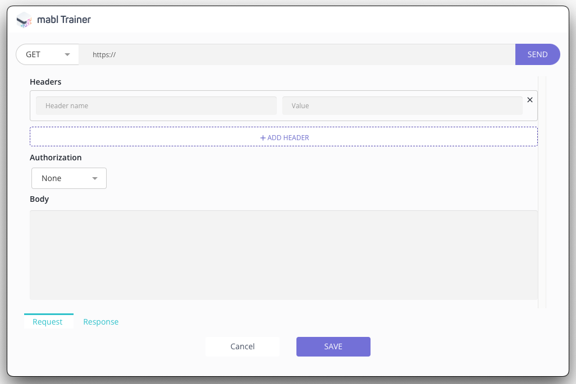Click inside the Body text area

pos(284,255)
